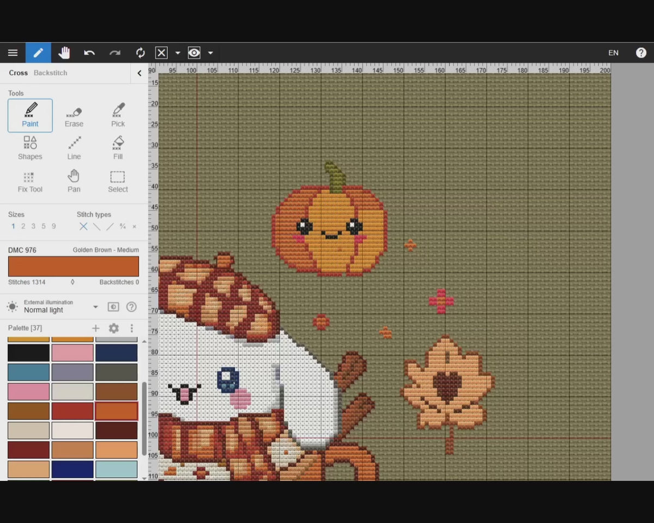This screenshot has width=654, height=523.
Task: Switch to hand pan mode in top bar
Action: tap(64, 53)
